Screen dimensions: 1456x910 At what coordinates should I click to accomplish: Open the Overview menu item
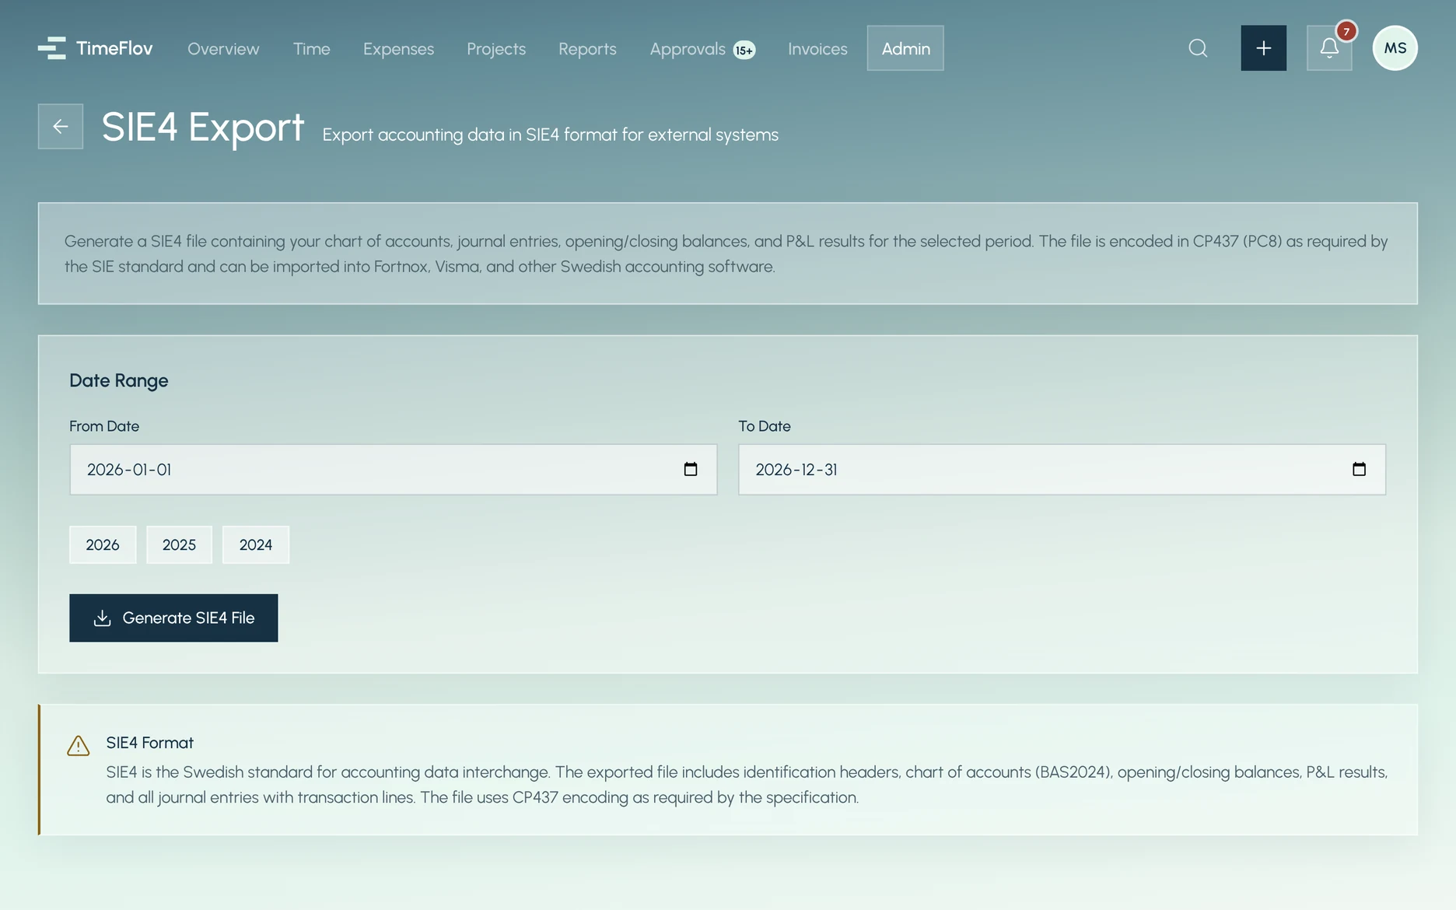(223, 48)
